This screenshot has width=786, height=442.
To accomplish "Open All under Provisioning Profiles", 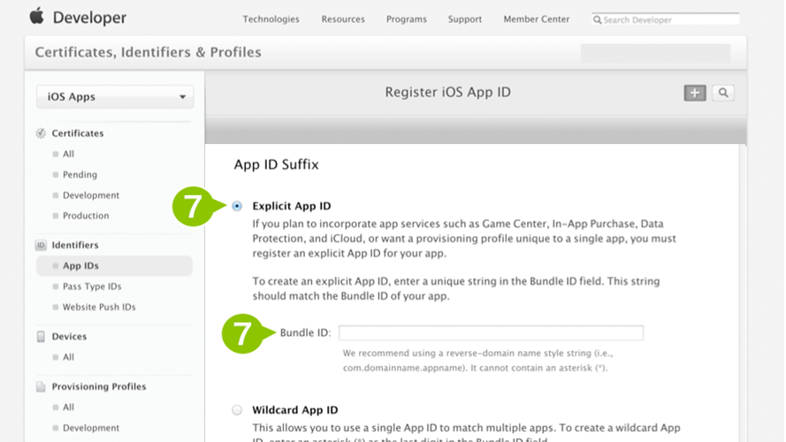I will click(x=68, y=407).
